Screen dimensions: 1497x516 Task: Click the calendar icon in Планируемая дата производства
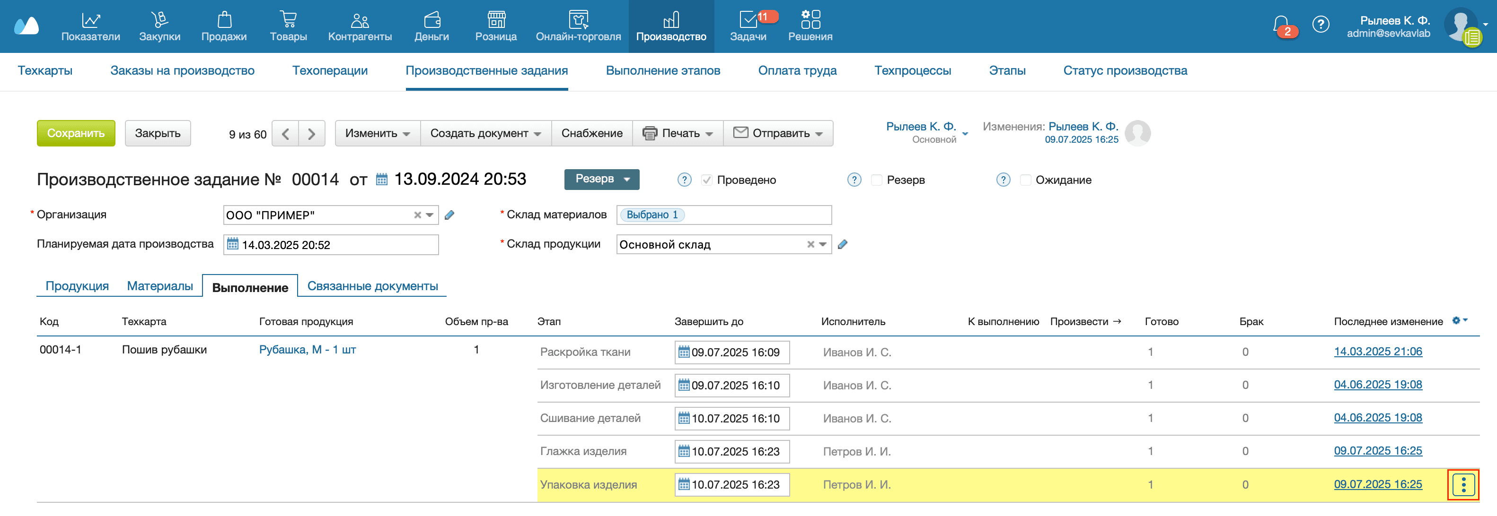[234, 244]
